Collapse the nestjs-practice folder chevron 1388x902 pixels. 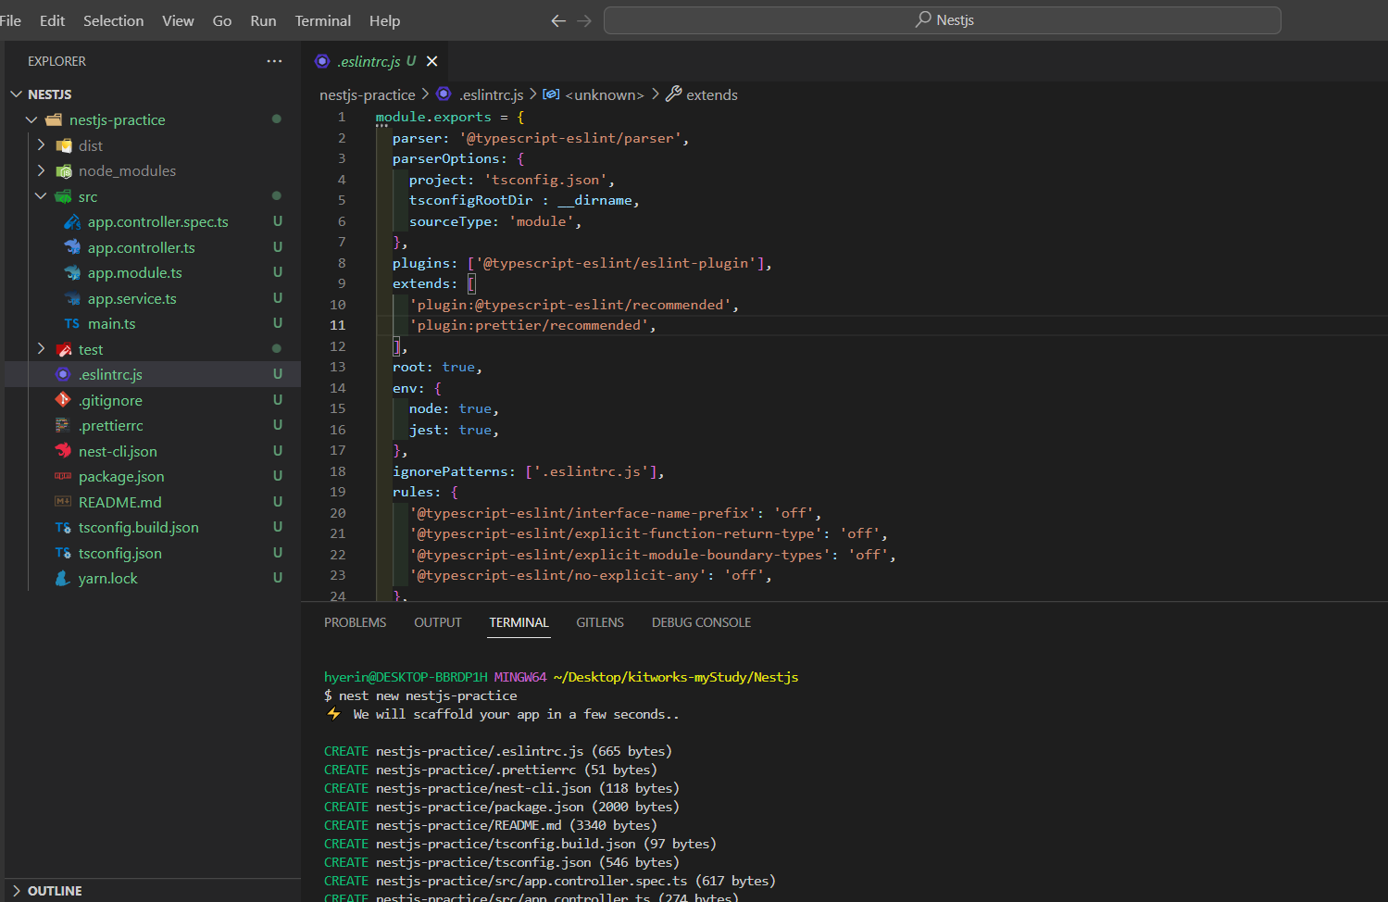point(31,119)
